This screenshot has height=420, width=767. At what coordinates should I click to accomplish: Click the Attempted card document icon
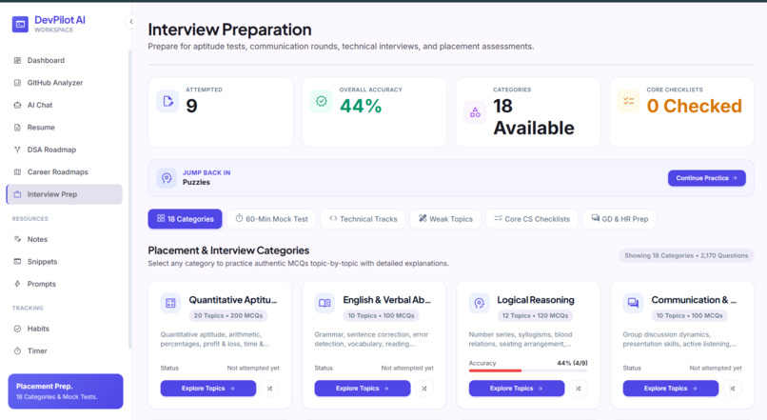(x=167, y=101)
